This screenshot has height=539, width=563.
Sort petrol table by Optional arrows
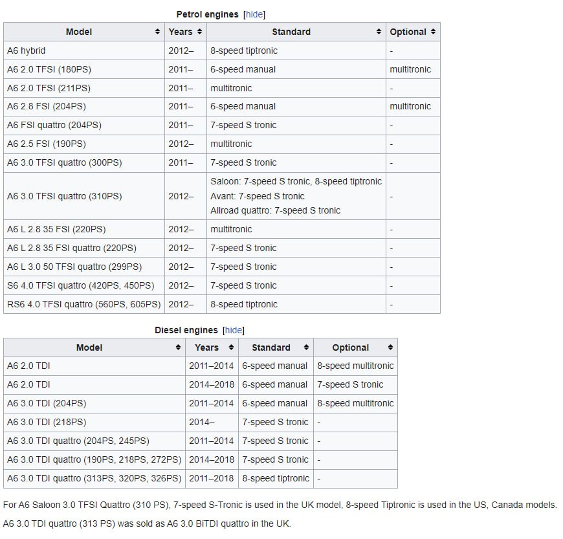point(434,32)
